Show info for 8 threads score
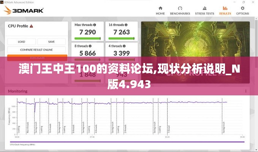This screenshot has height=152, width=258. pos(90,46)
